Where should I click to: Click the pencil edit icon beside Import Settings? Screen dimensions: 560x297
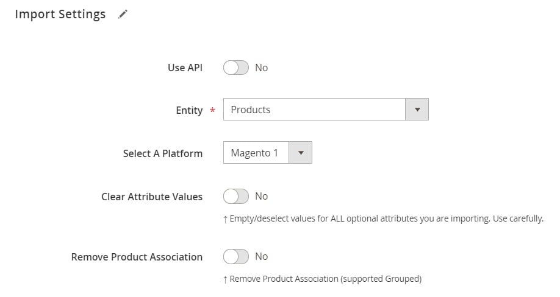click(123, 15)
